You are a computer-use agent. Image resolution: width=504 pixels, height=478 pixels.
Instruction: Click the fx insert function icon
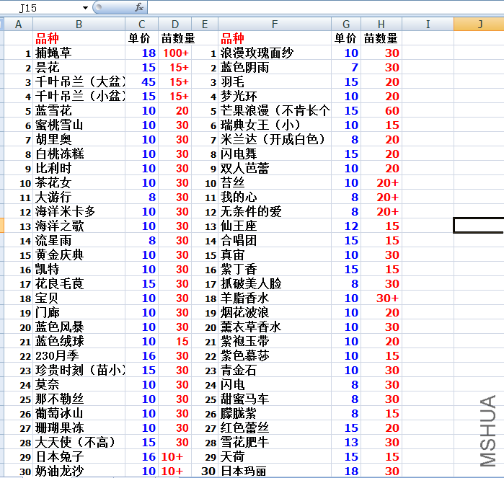click(139, 7)
